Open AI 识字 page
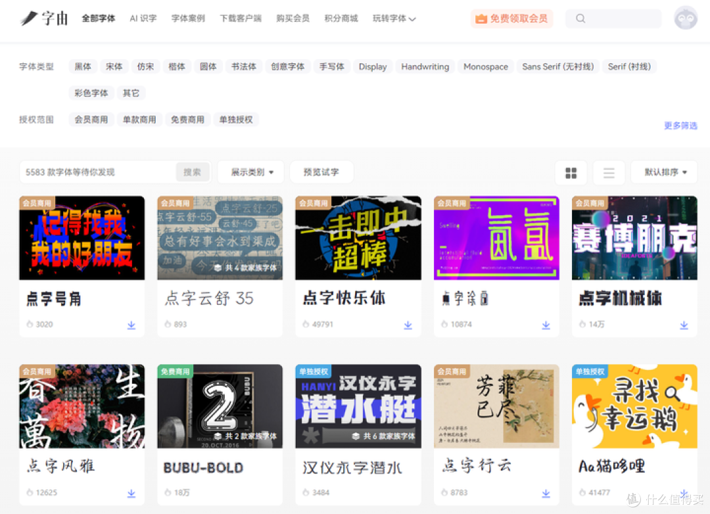Viewport: 710px width, 514px height. [x=143, y=18]
